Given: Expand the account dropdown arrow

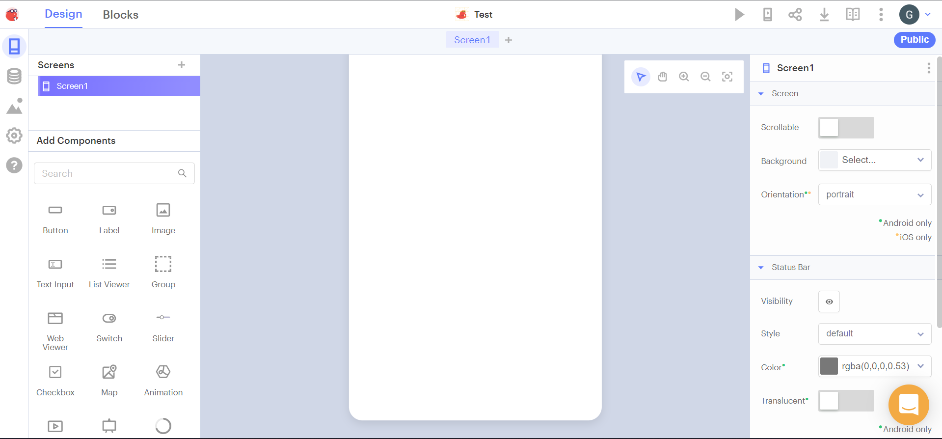Looking at the screenshot, I should [928, 14].
